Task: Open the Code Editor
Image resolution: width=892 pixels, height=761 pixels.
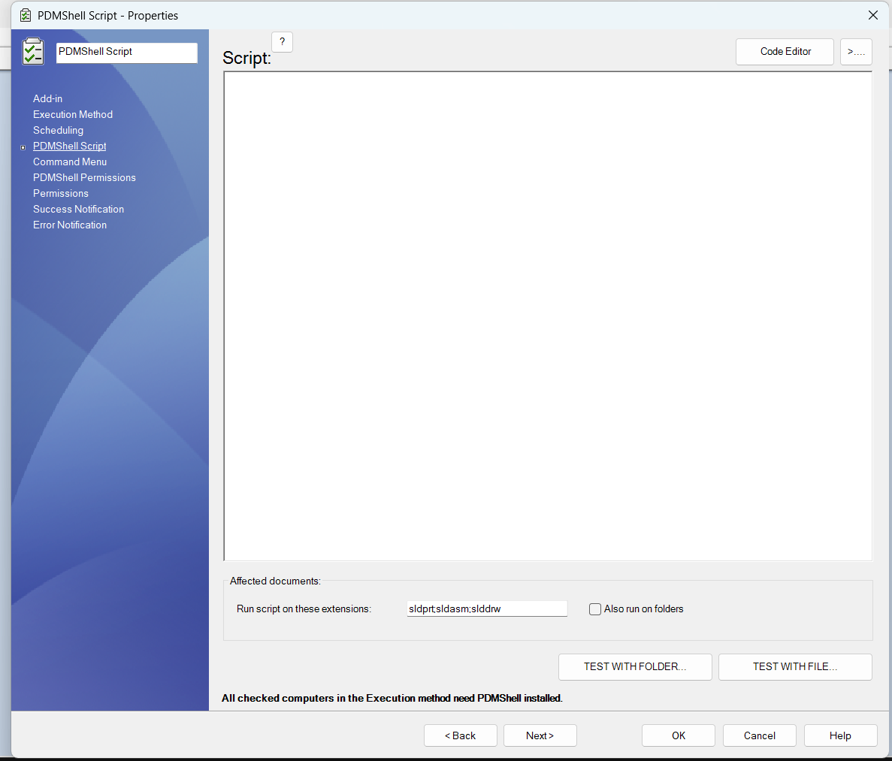Action: pos(785,52)
